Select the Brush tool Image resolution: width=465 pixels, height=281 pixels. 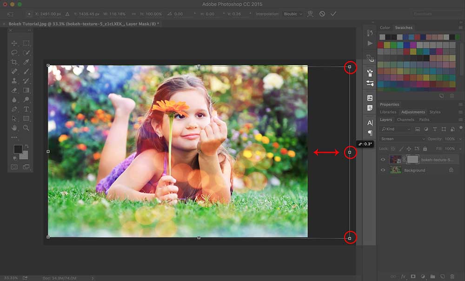coord(27,71)
